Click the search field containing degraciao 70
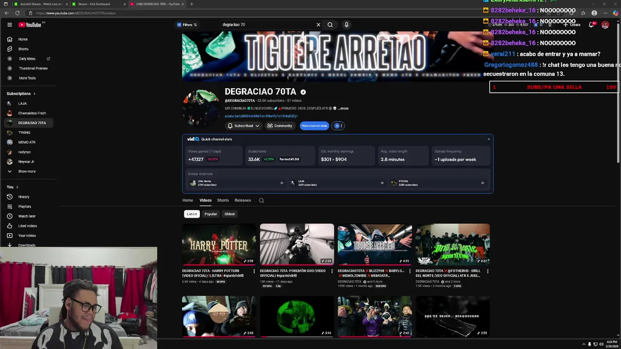 tap(267, 25)
